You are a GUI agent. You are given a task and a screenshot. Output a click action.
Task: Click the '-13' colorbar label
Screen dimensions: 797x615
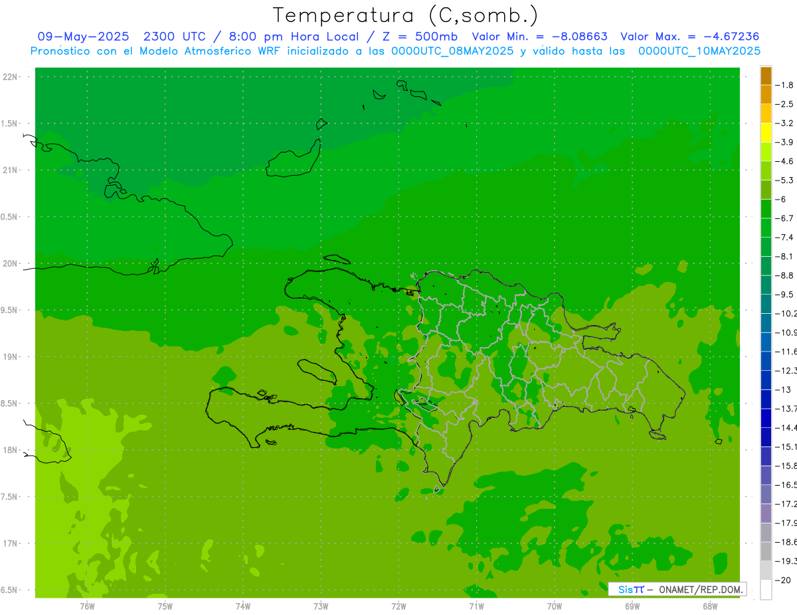pos(783,389)
